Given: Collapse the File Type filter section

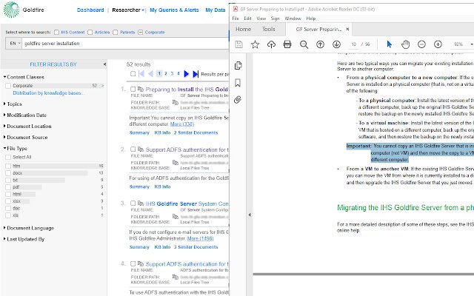Looking at the screenshot, I should tap(5, 148).
